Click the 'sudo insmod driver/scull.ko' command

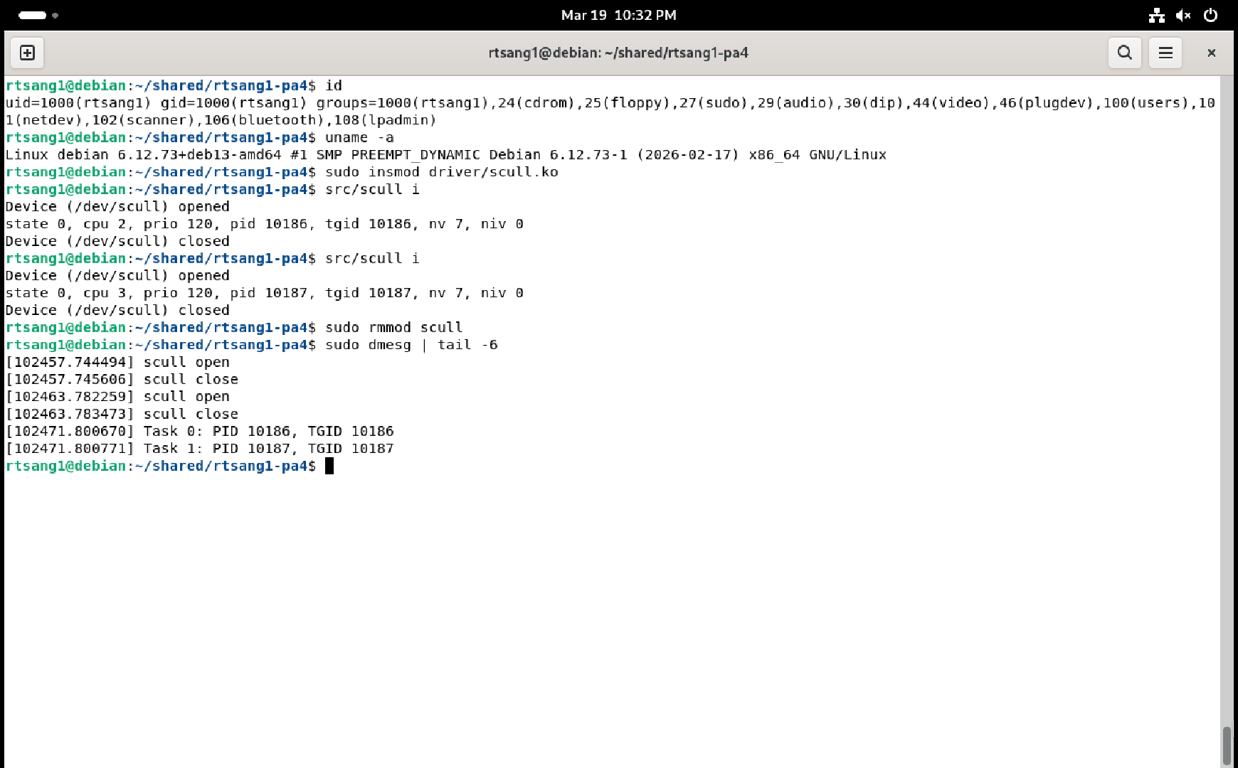(441, 172)
